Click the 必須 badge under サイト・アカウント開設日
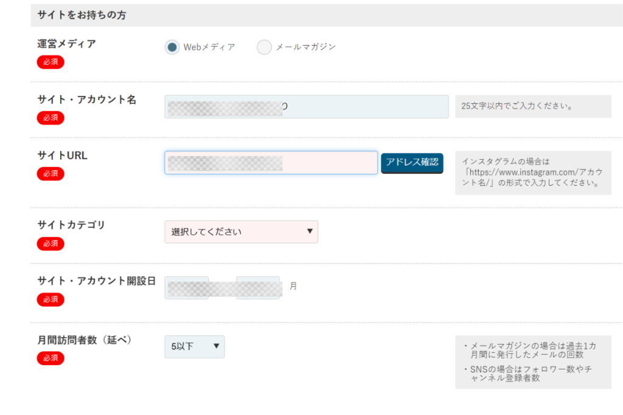623x415 pixels. 50,300
